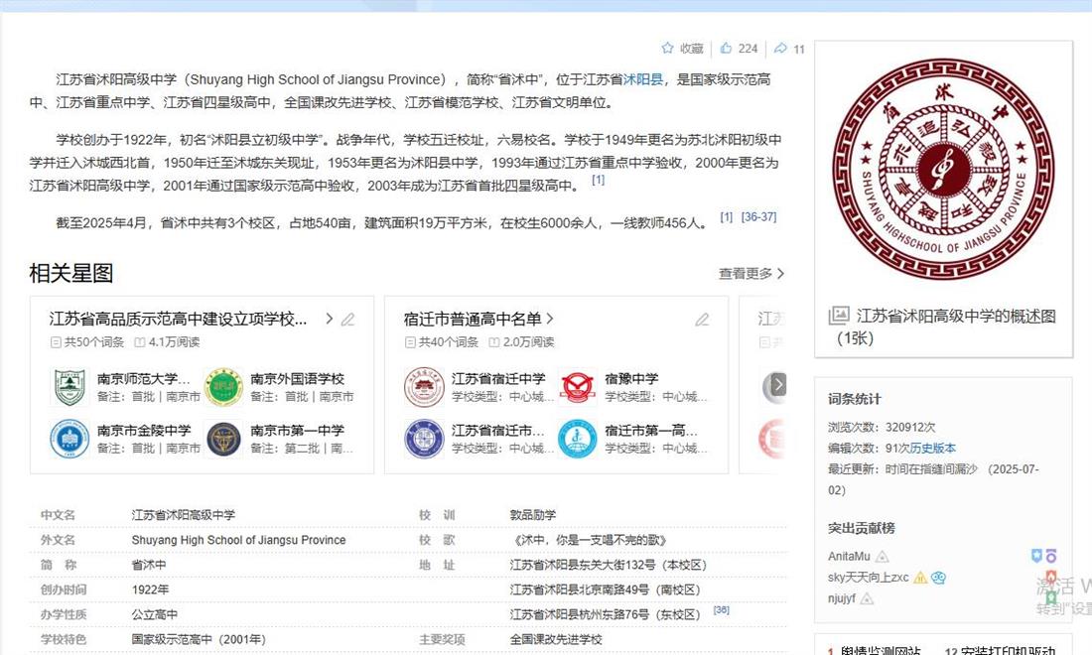Select the 浏览次数 320912次 statistic
The image size is (1092, 655).
click(882, 427)
